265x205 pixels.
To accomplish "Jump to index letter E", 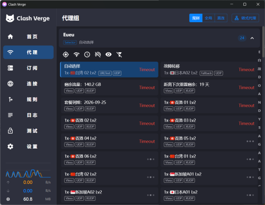I will [x=259, y=52].
